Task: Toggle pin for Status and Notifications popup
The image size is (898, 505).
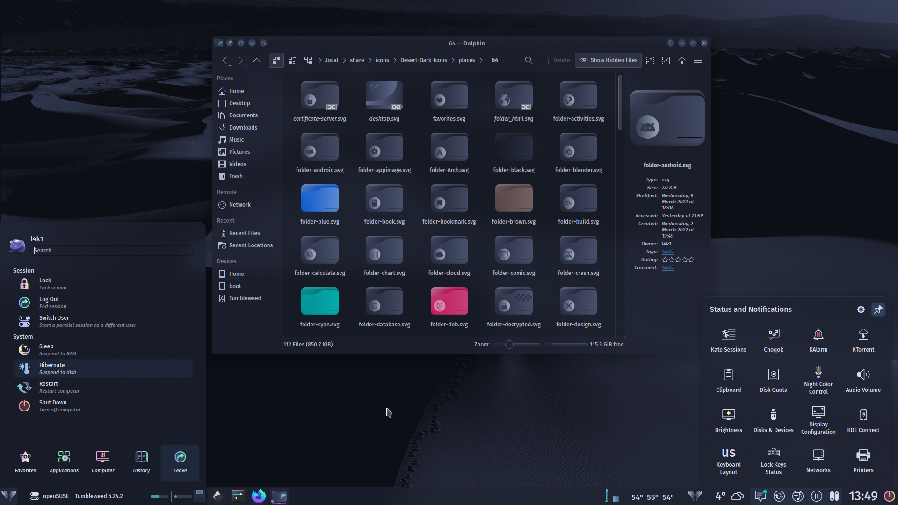Action: tap(878, 310)
